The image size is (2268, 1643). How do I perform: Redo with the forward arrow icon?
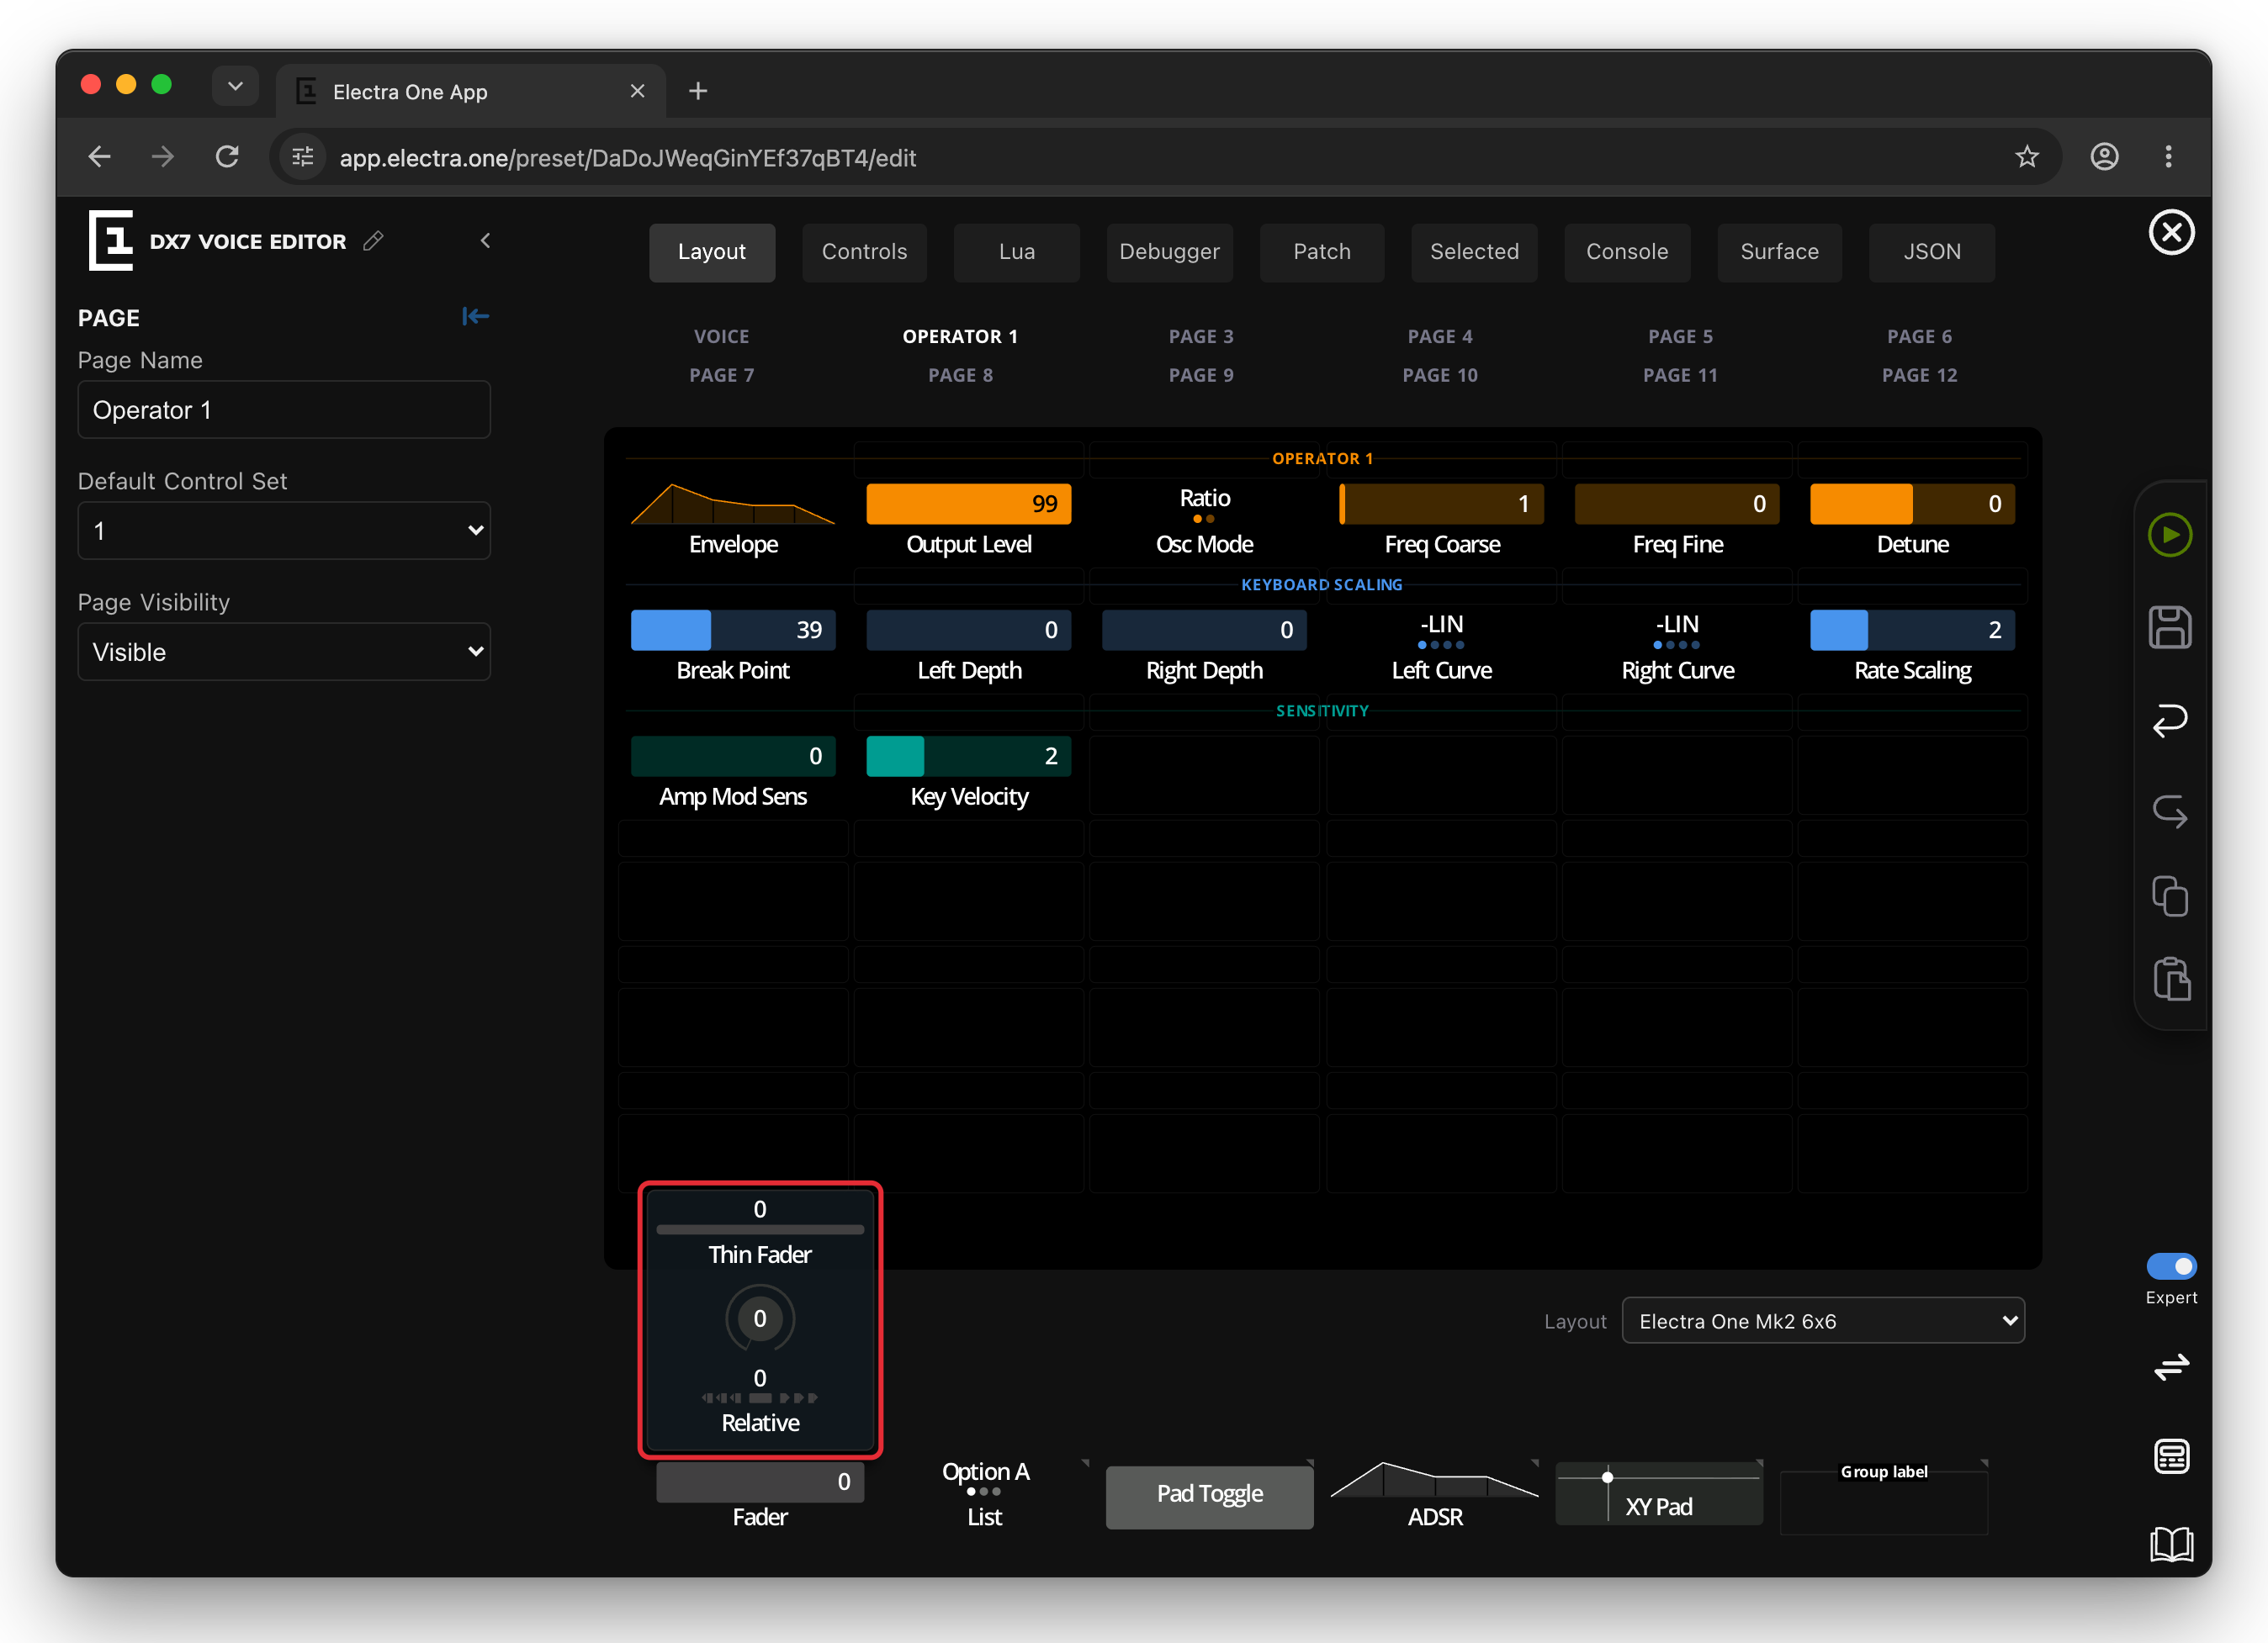click(x=2170, y=811)
